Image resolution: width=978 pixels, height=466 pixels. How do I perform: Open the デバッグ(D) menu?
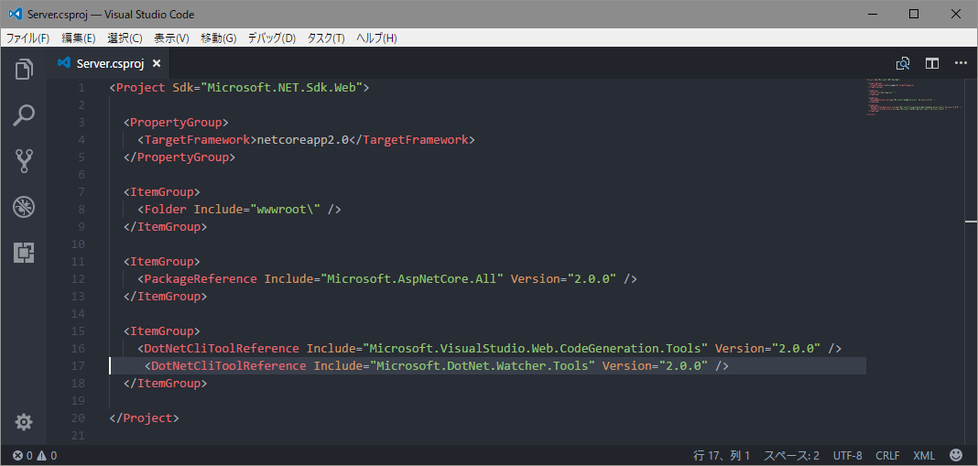pyautogui.click(x=271, y=38)
